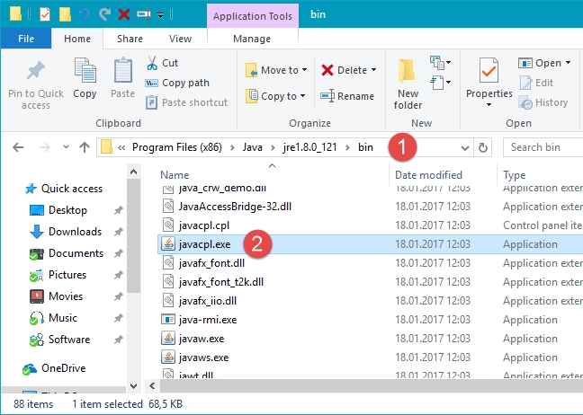
Task: Open the Copy to dropdown
Action: 275,96
